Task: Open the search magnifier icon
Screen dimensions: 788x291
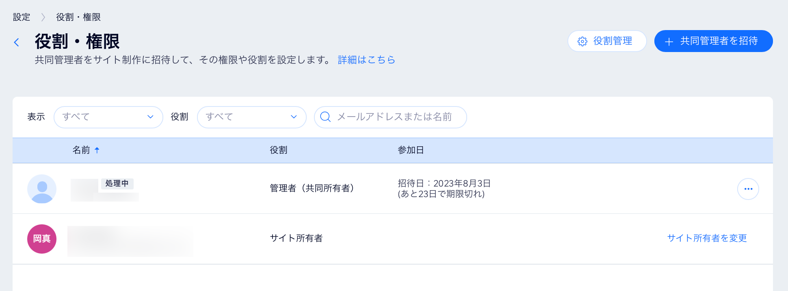Action: coord(325,117)
